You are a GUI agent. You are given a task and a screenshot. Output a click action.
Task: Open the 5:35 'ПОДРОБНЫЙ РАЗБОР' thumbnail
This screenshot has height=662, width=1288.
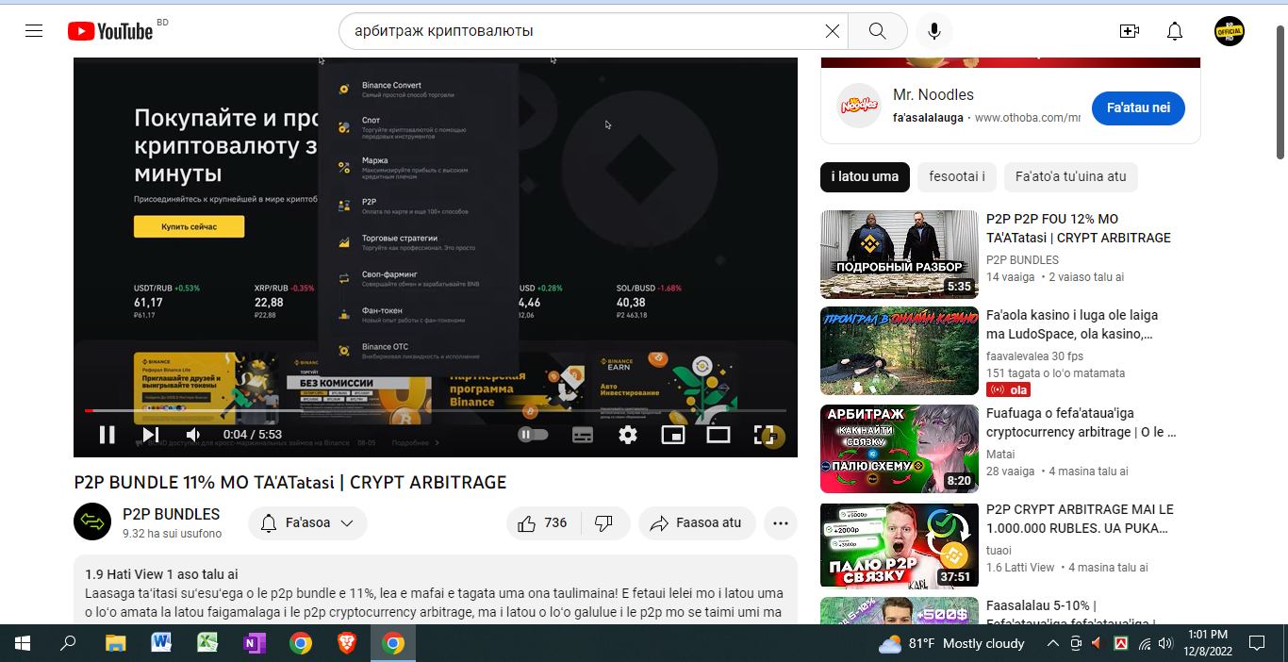[900, 255]
